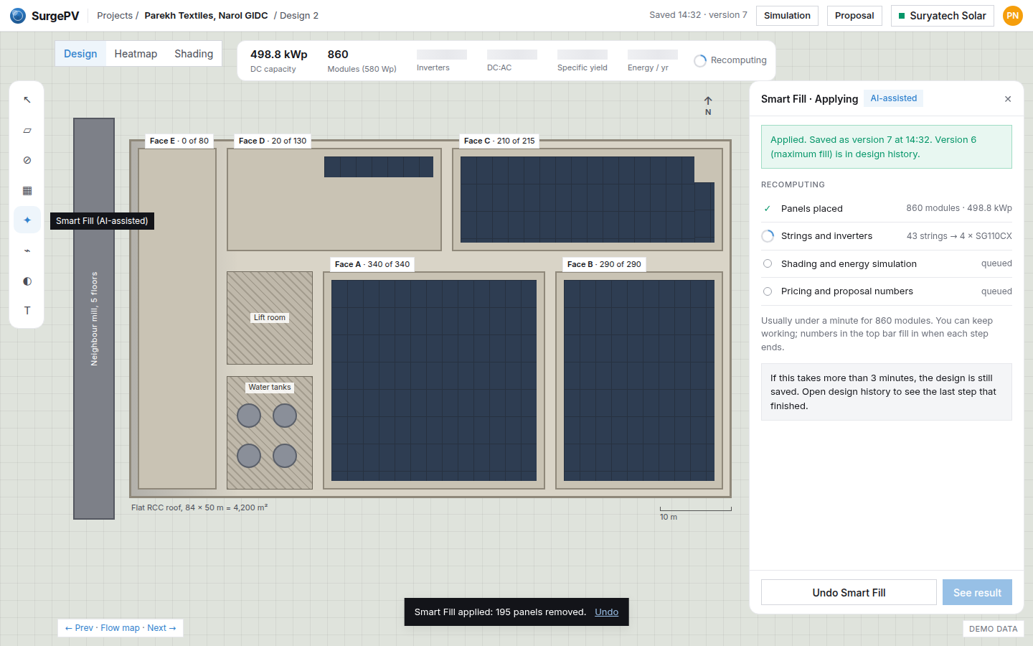Select Face A label 340 of 340
The image size is (1033, 646).
click(x=372, y=264)
